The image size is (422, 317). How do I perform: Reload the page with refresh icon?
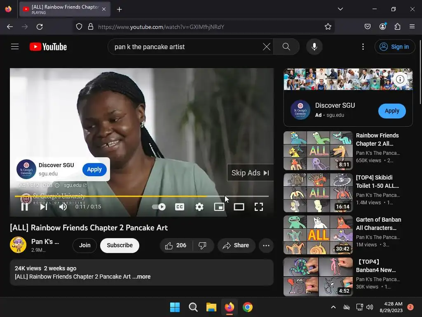[40, 27]
